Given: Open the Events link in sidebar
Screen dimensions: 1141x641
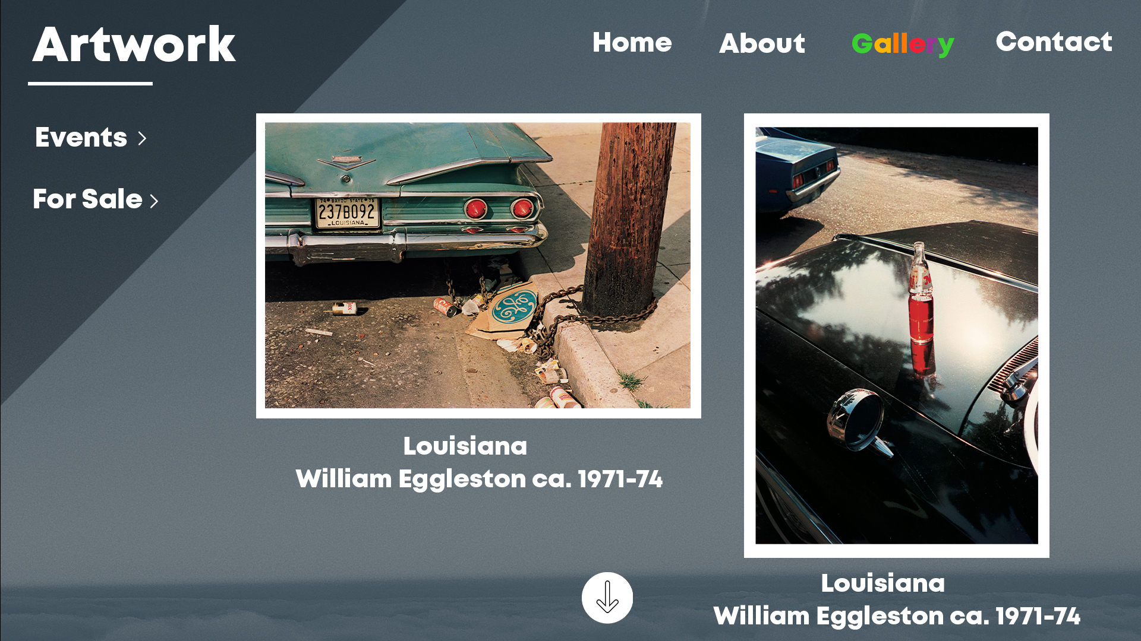Looking at the screenshot, I should click(x=81, y=138).
